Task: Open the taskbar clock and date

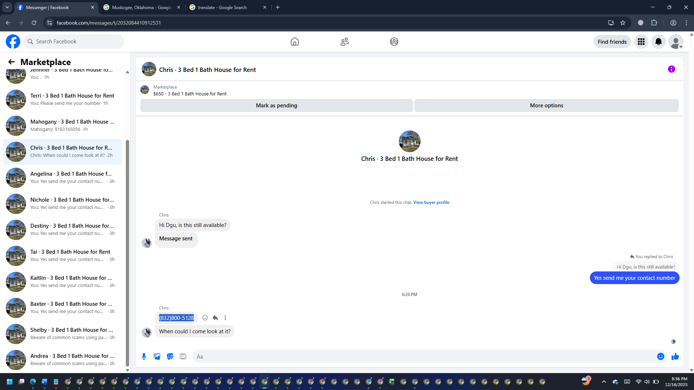Action: 676,382
